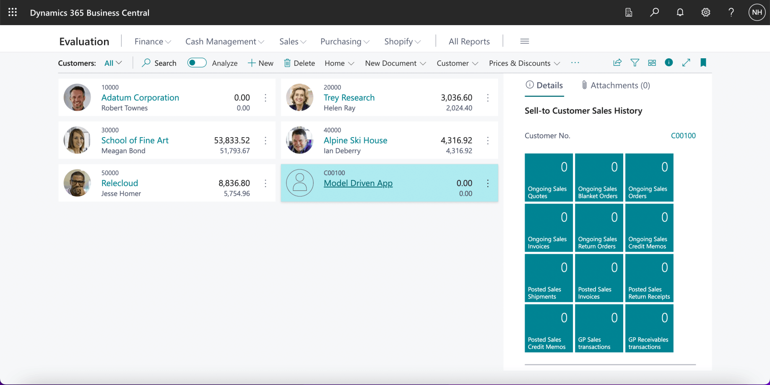Open All Reports
The image size is (770, 385).
[469, 42]
